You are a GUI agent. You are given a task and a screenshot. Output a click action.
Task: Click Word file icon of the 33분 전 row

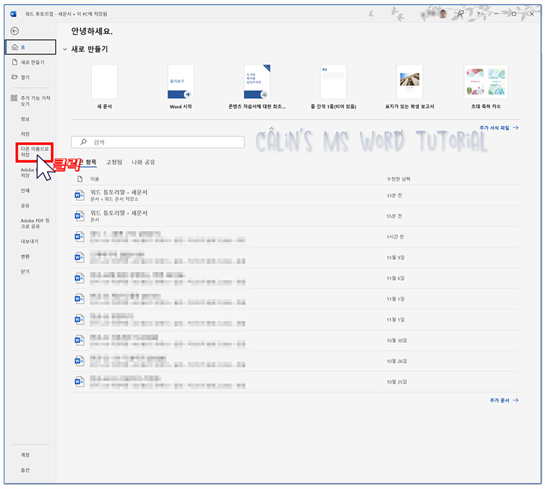click(80, 195)
